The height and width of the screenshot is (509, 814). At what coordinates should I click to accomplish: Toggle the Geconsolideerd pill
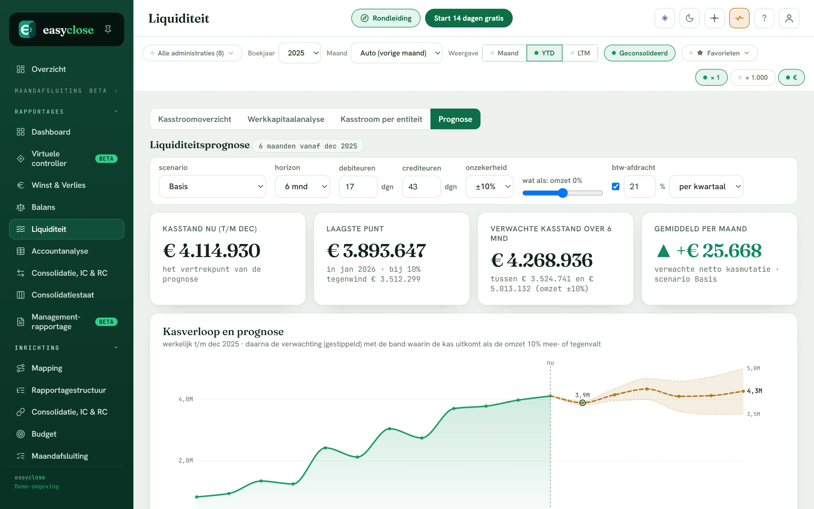[639, 53]
